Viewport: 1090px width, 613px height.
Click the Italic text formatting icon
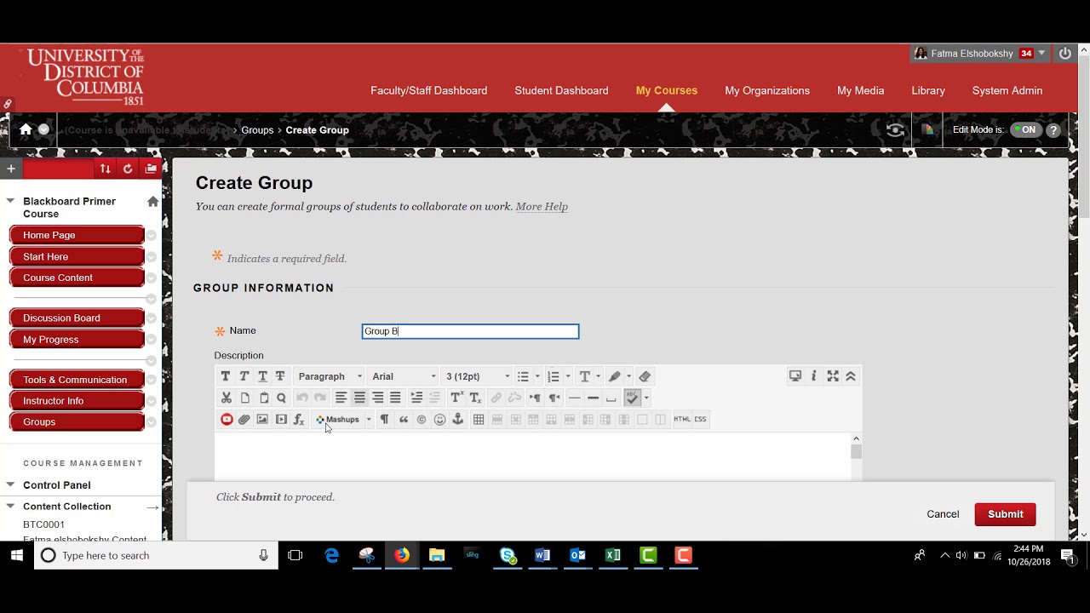[244, 376]
